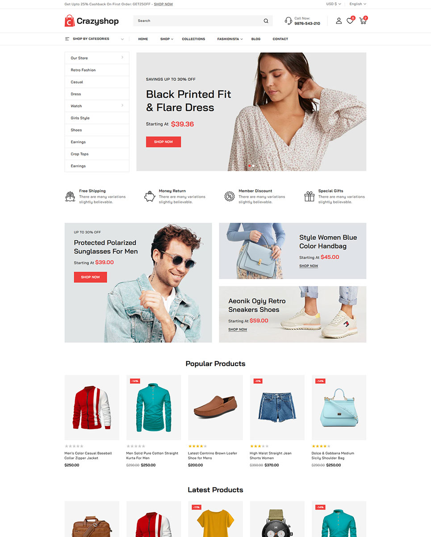
Task: Click Shop Now on dress banner
Action: [x=163, y=142]
